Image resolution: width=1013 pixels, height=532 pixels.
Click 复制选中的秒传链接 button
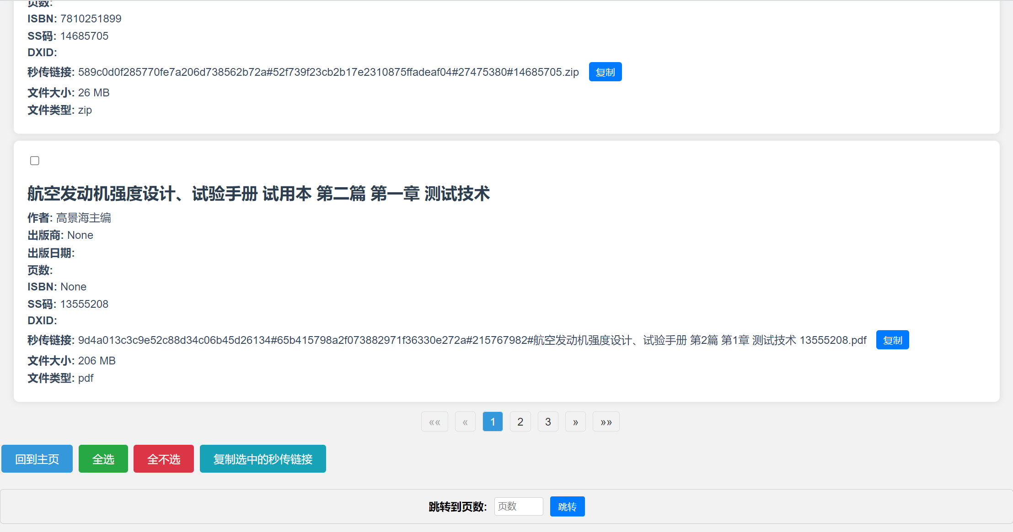point(263,459)
